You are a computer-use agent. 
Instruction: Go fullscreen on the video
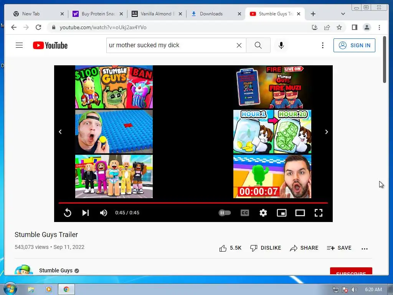click(x=318, y=213)
